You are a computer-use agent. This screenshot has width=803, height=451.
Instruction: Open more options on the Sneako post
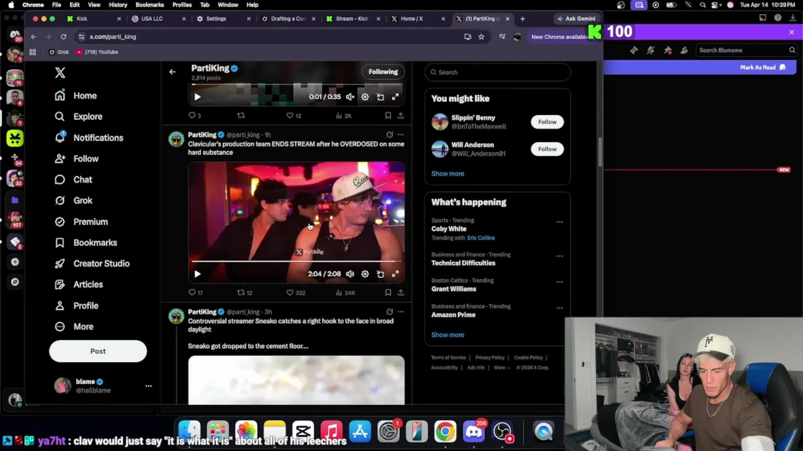point(400,311)
